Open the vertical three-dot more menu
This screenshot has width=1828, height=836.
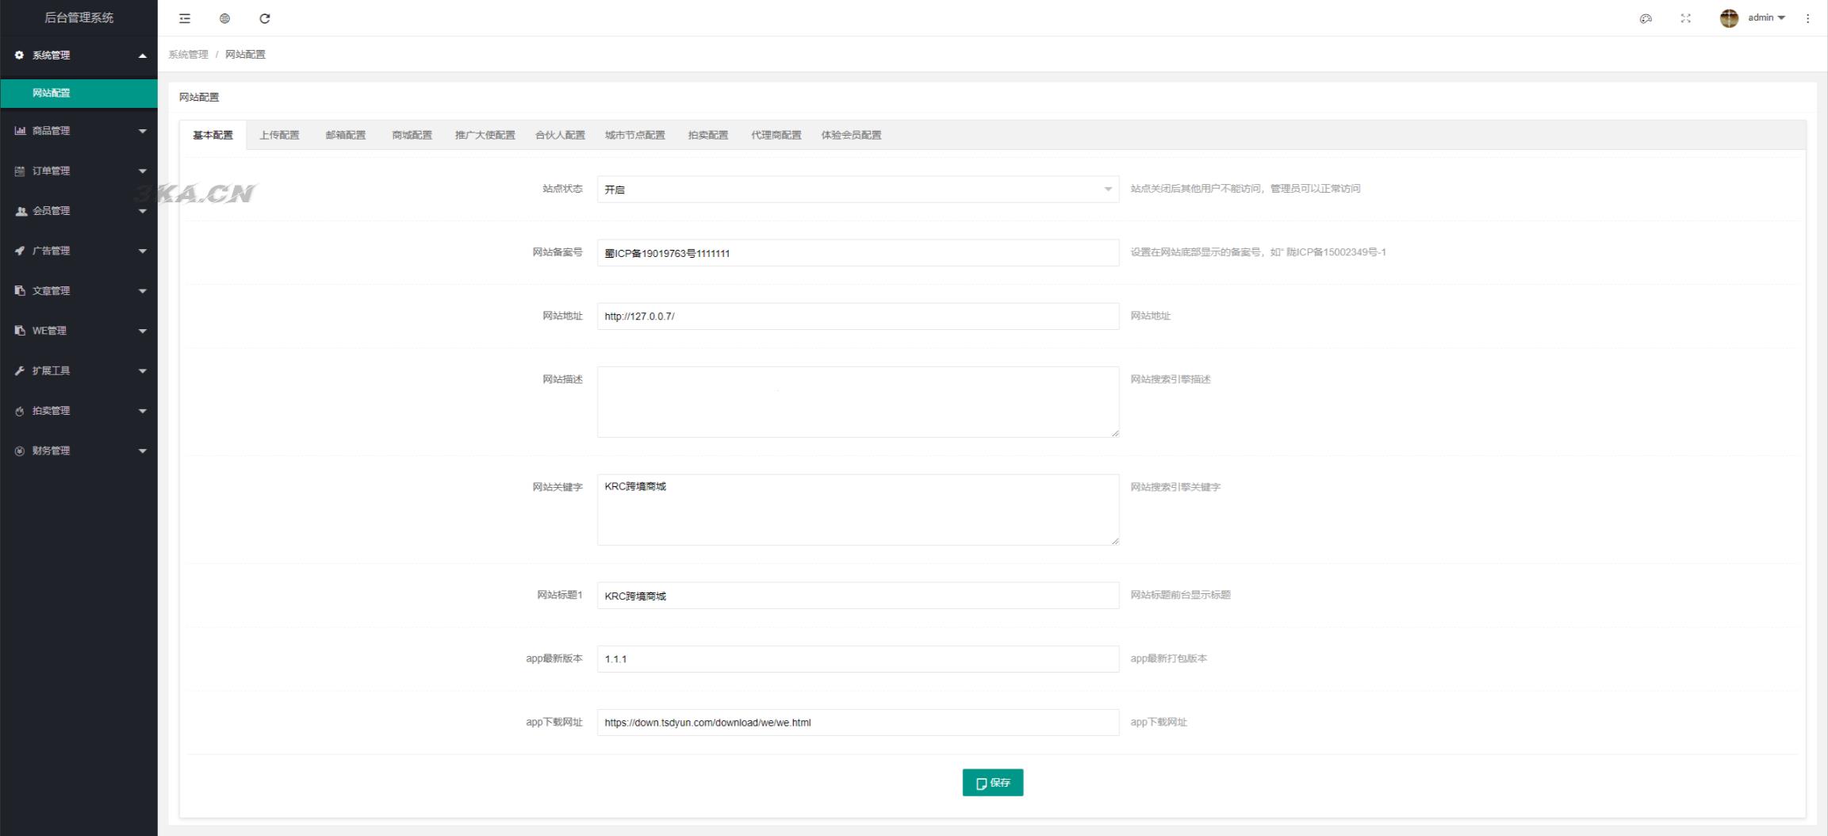(1807, 18)
